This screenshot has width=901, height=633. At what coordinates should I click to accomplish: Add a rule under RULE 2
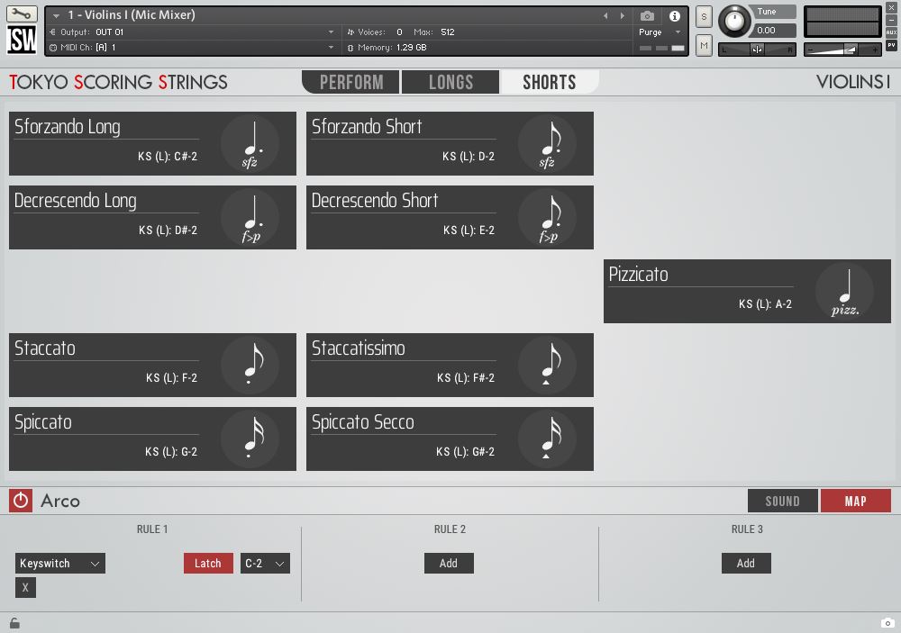[x=449, y=563]
